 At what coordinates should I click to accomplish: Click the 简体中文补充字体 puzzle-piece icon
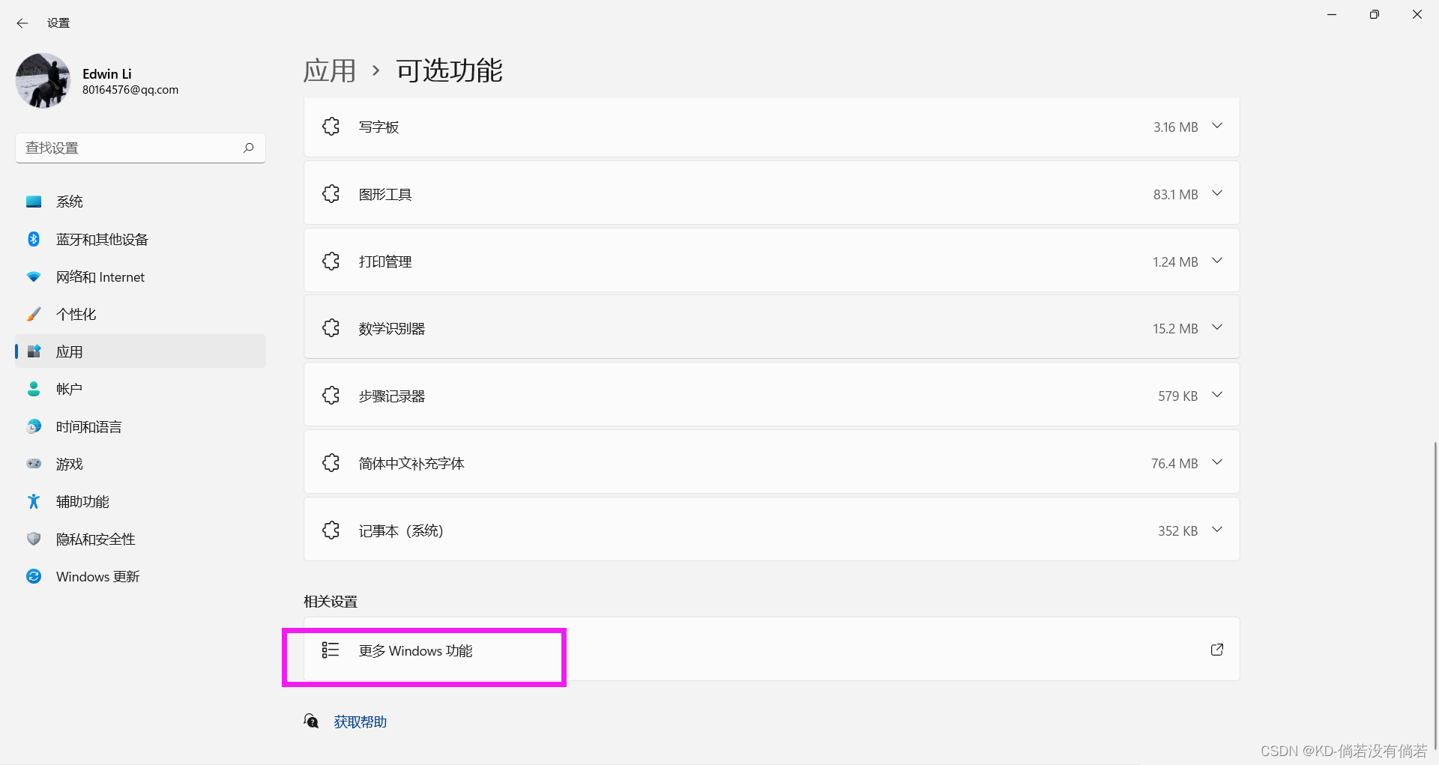pyautogui.click(x=331, y=463)
